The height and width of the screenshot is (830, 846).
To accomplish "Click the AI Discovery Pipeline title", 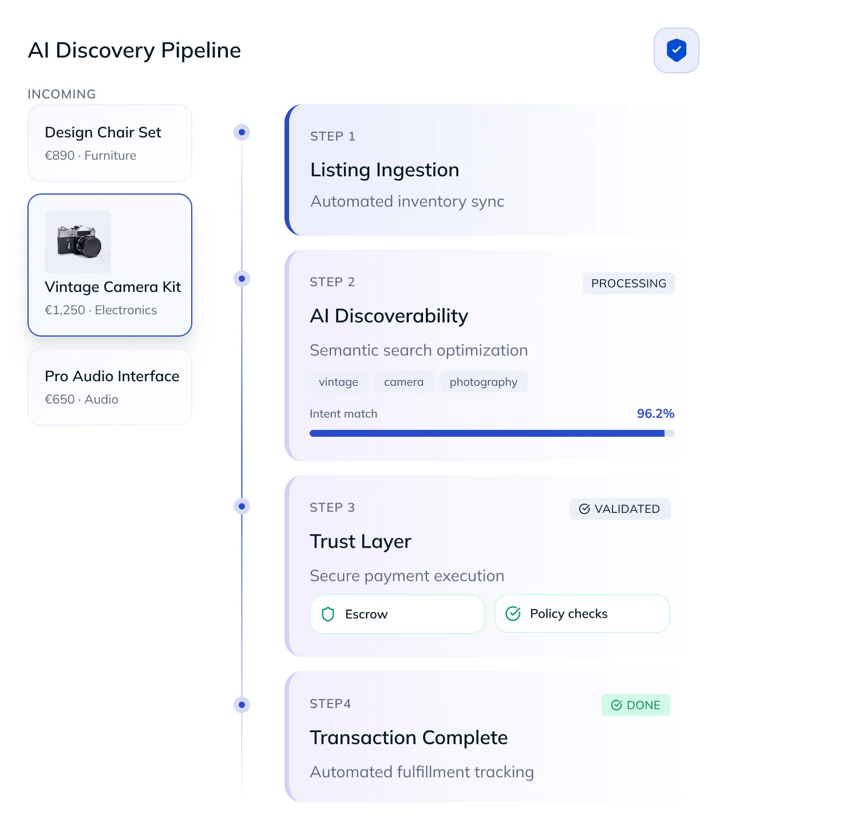I will coord(135,50).
